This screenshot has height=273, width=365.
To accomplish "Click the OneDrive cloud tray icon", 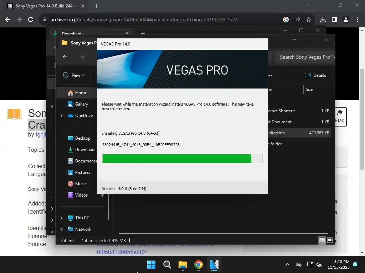I will (x=299, y=264).
